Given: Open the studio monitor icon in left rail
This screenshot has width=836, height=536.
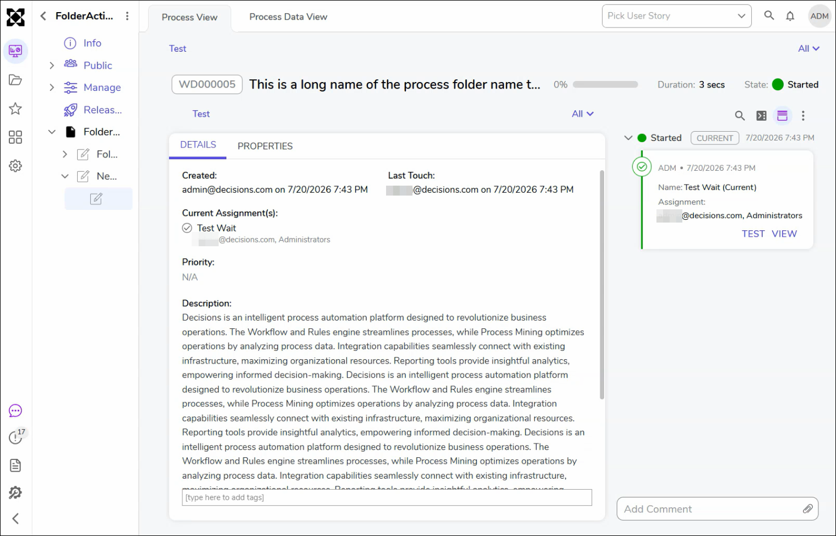Looking at the screenshot, I should click(15, 51).
